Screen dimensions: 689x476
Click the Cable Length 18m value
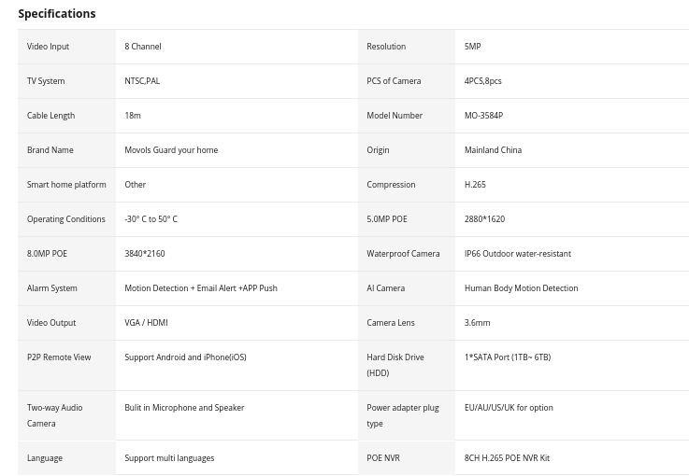[x=133, y=116]
